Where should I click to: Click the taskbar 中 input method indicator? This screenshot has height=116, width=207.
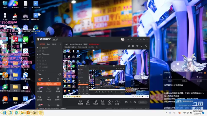point(174,113)
